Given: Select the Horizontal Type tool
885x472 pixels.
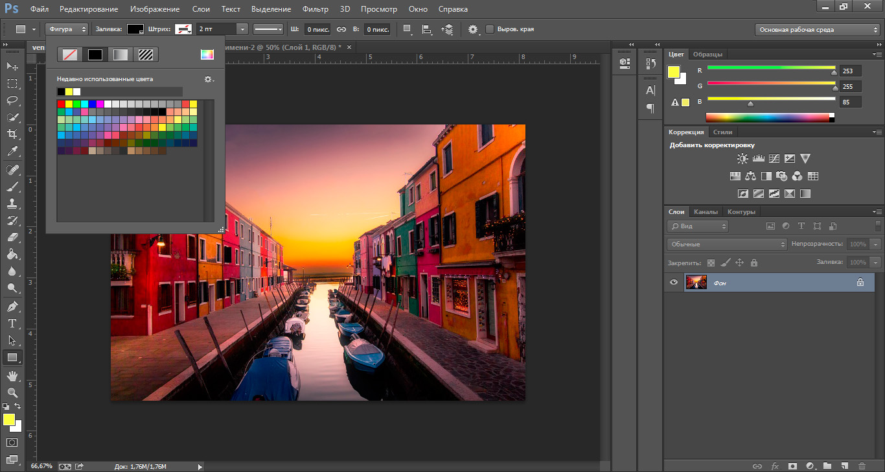Looking at the screenshot, I should pos(12,324).
